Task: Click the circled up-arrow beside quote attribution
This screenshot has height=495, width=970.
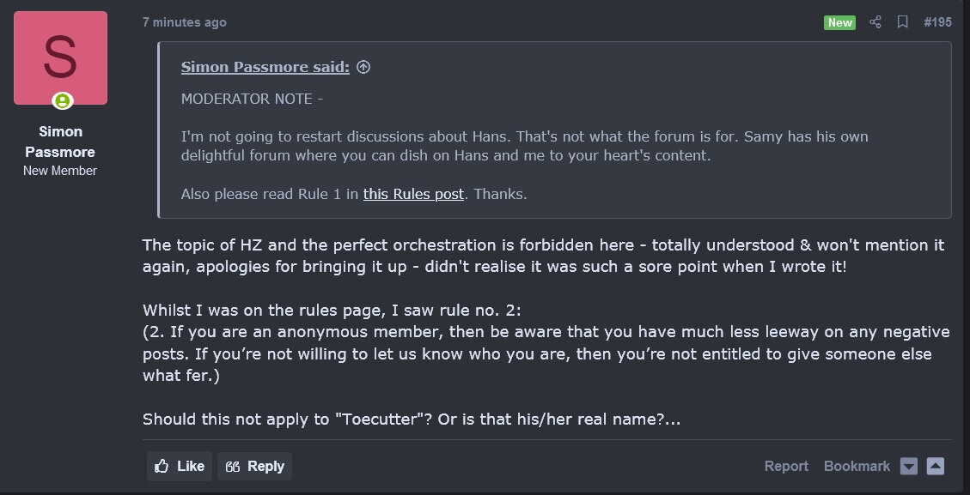Action: [363, 67]
